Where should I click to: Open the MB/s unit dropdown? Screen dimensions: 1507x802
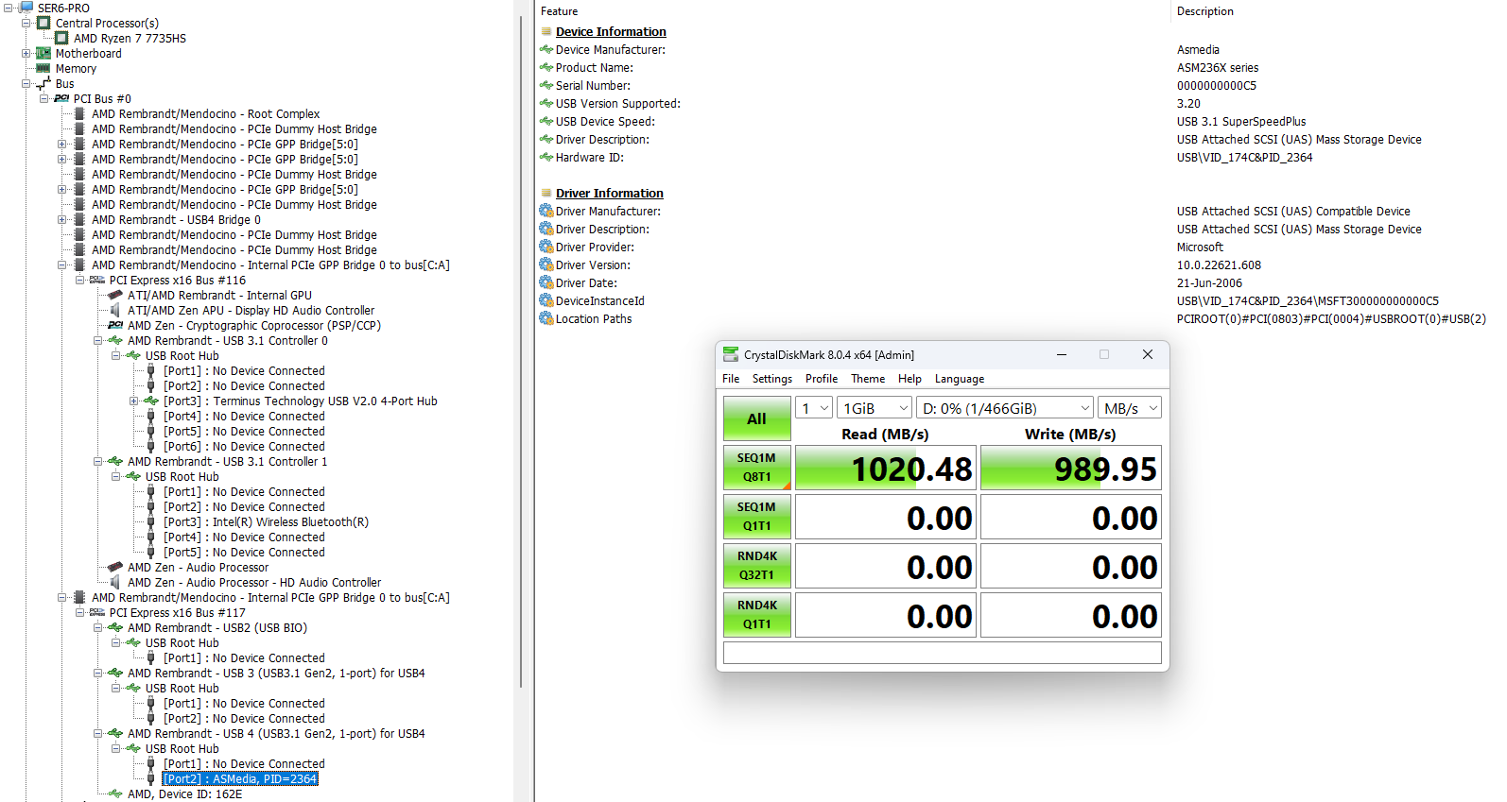tap(1130, 408)
